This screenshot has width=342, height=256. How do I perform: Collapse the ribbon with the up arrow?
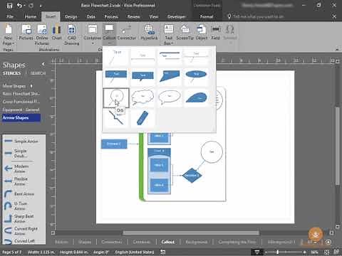tap(337, 49)
